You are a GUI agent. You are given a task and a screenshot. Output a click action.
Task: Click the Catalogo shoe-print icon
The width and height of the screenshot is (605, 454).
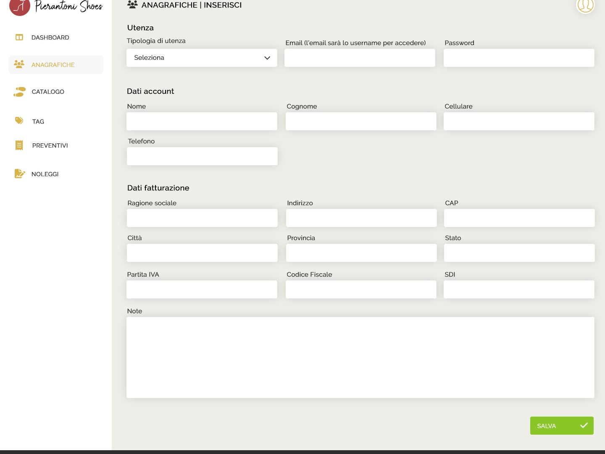tap(19, 92)
